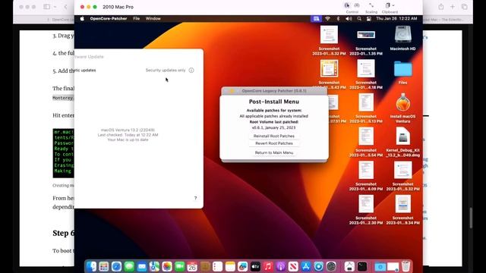Launch FaceTime from the dock
The image size is (486, 273).
tap(180, 266)
